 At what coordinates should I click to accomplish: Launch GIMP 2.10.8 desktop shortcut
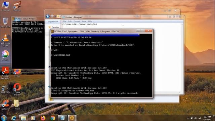pyautogui.click(x=5, y=89)
